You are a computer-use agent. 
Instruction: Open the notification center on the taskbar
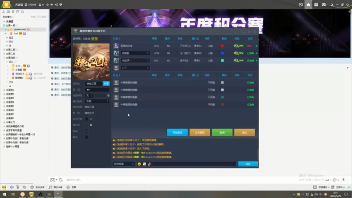[346, 194]
